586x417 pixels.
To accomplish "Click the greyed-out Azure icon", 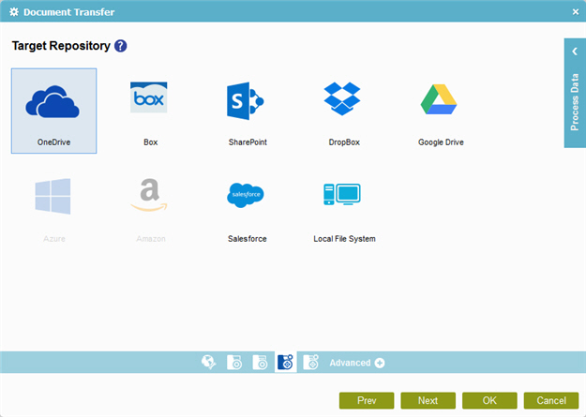I will point(53,196).
